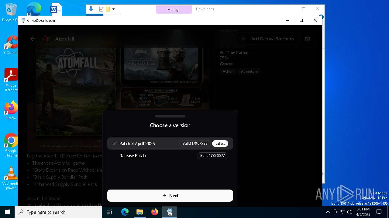Click the Basic Supply Bundle image

click(161, 98)
